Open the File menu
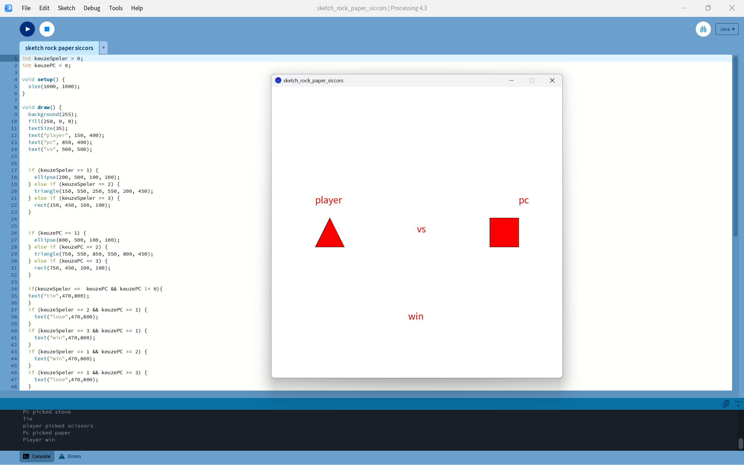 click(x=26, y=8)
